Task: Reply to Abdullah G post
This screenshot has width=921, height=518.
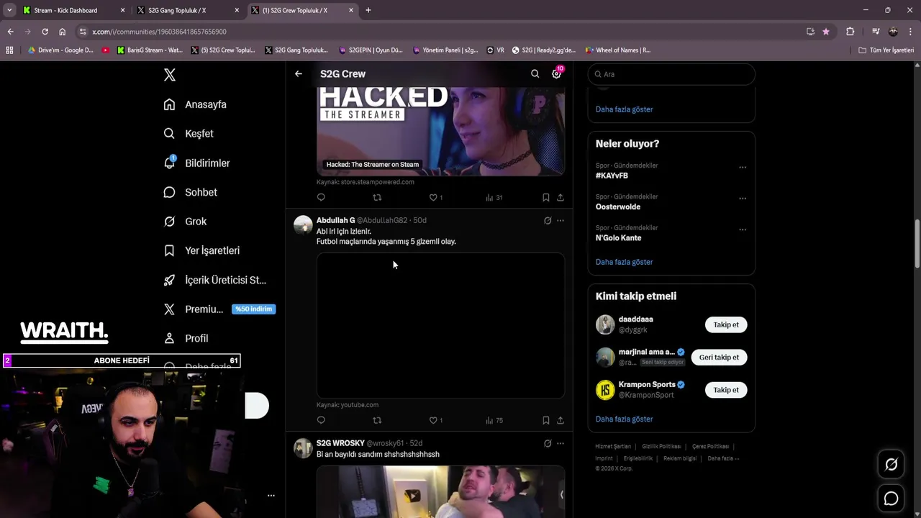Action: tap(321, 420)
